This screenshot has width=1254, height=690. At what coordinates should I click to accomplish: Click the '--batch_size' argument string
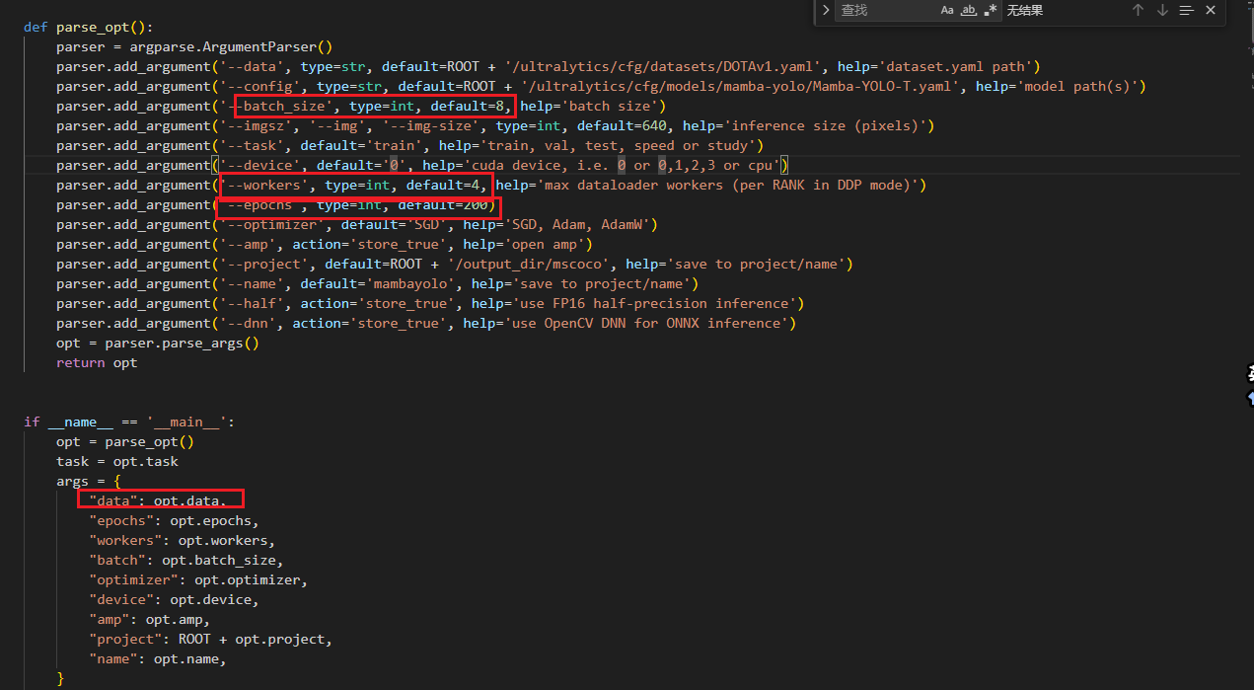coord(280,106)
